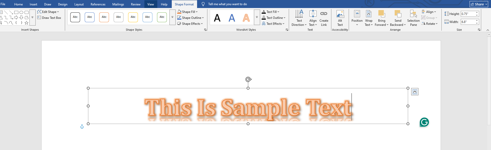This screenshot has height=150, width=491.
Task: Open the Layout tab
Action: point(79,4)
